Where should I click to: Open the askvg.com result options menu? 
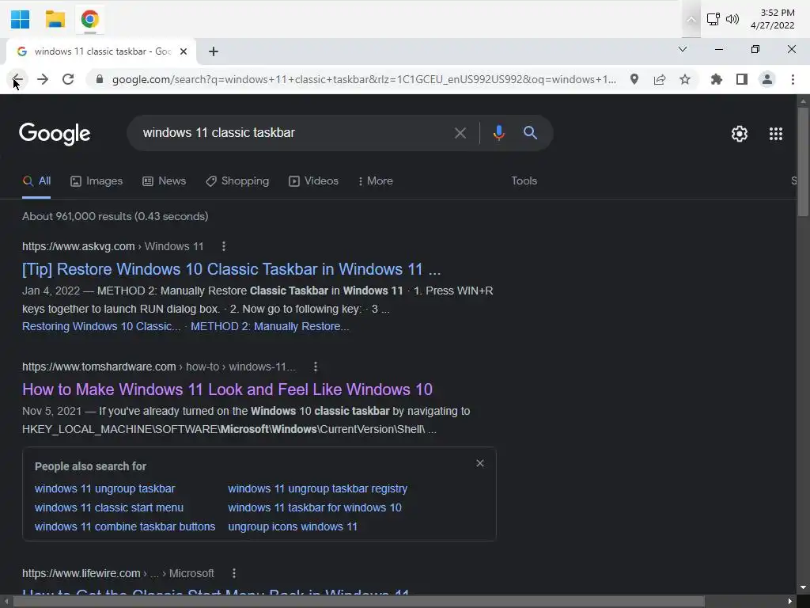pyautogui.click(x=224, y=246)
